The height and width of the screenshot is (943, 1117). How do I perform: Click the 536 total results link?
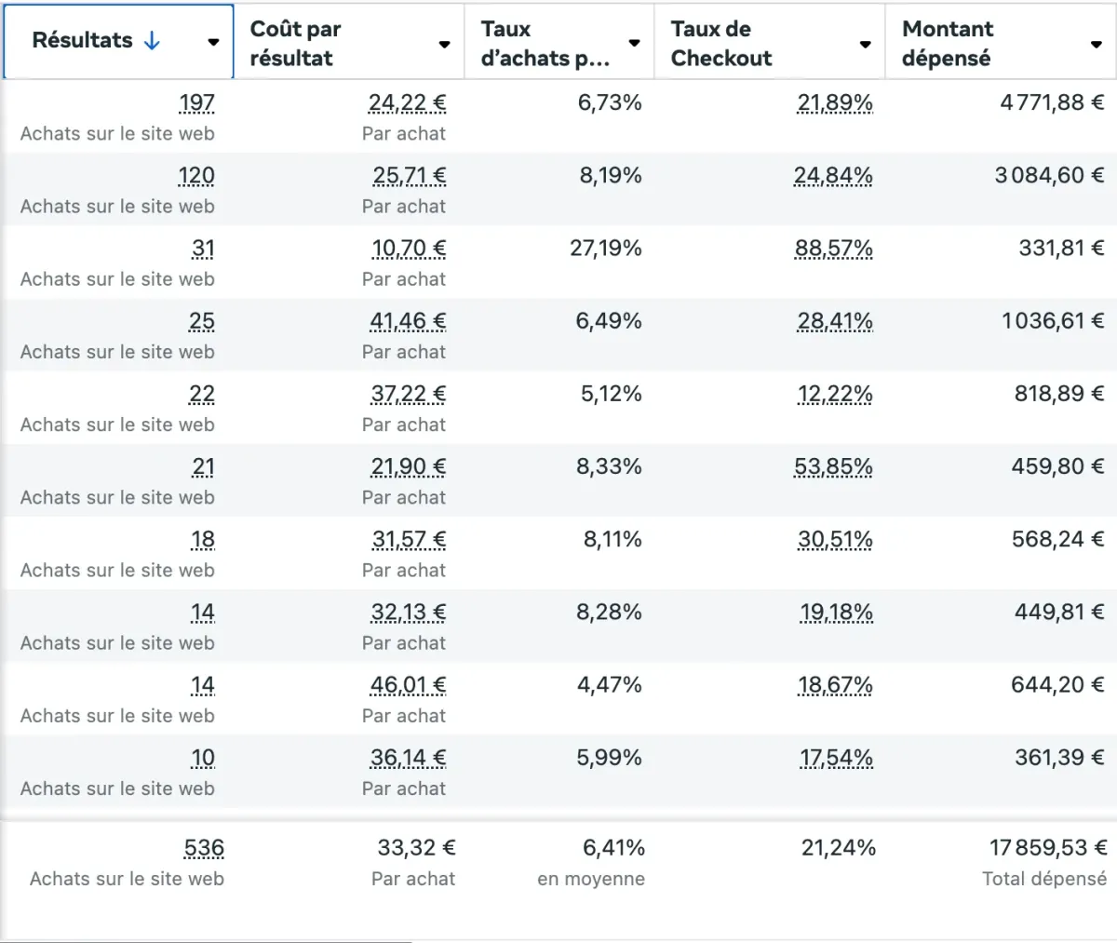204,848
